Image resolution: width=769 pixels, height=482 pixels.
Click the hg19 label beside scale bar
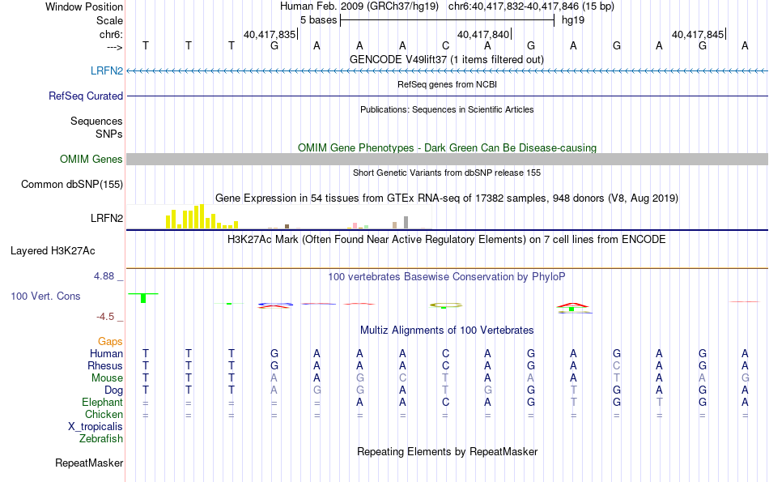(573, 20)
